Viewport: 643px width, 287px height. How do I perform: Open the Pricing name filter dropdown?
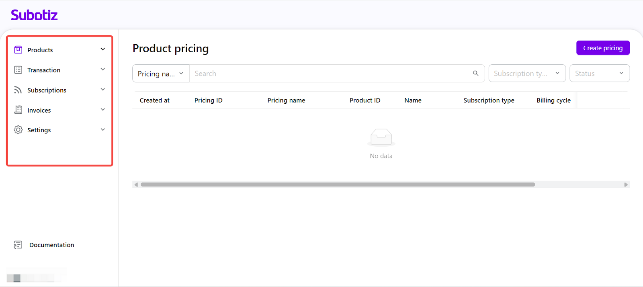pyautogui.click(x=161, y=74)
